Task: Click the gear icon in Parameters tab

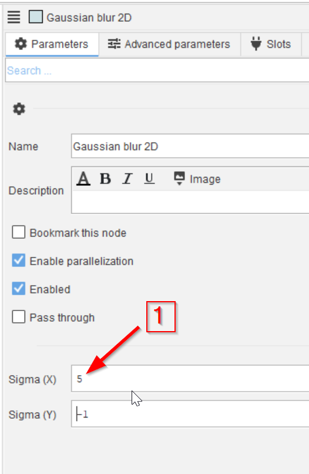Action: [21, 44]
